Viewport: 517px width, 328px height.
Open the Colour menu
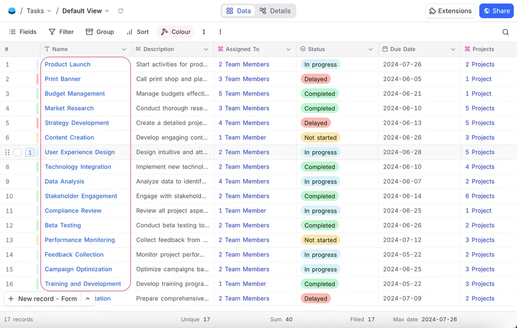tap(175, 32)
